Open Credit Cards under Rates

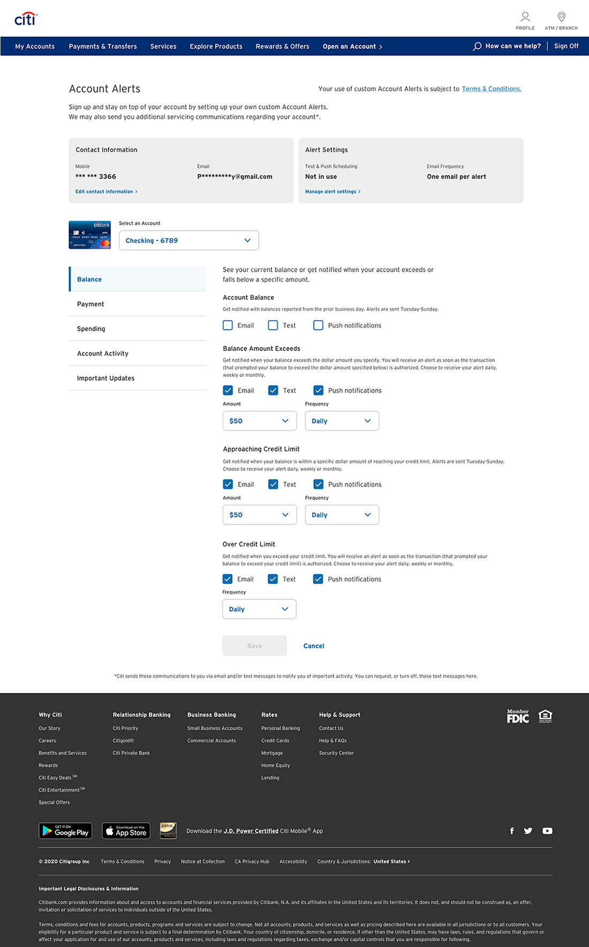coord(275,741)
